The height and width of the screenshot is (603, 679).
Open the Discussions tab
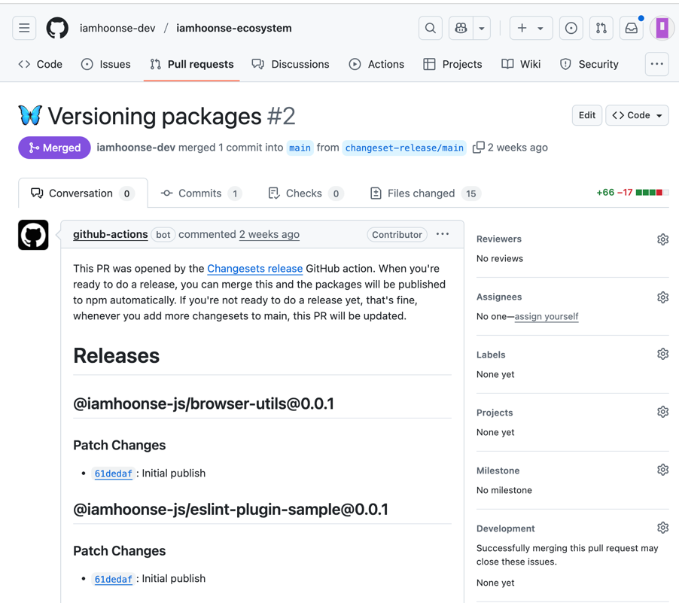click(291, 64)
